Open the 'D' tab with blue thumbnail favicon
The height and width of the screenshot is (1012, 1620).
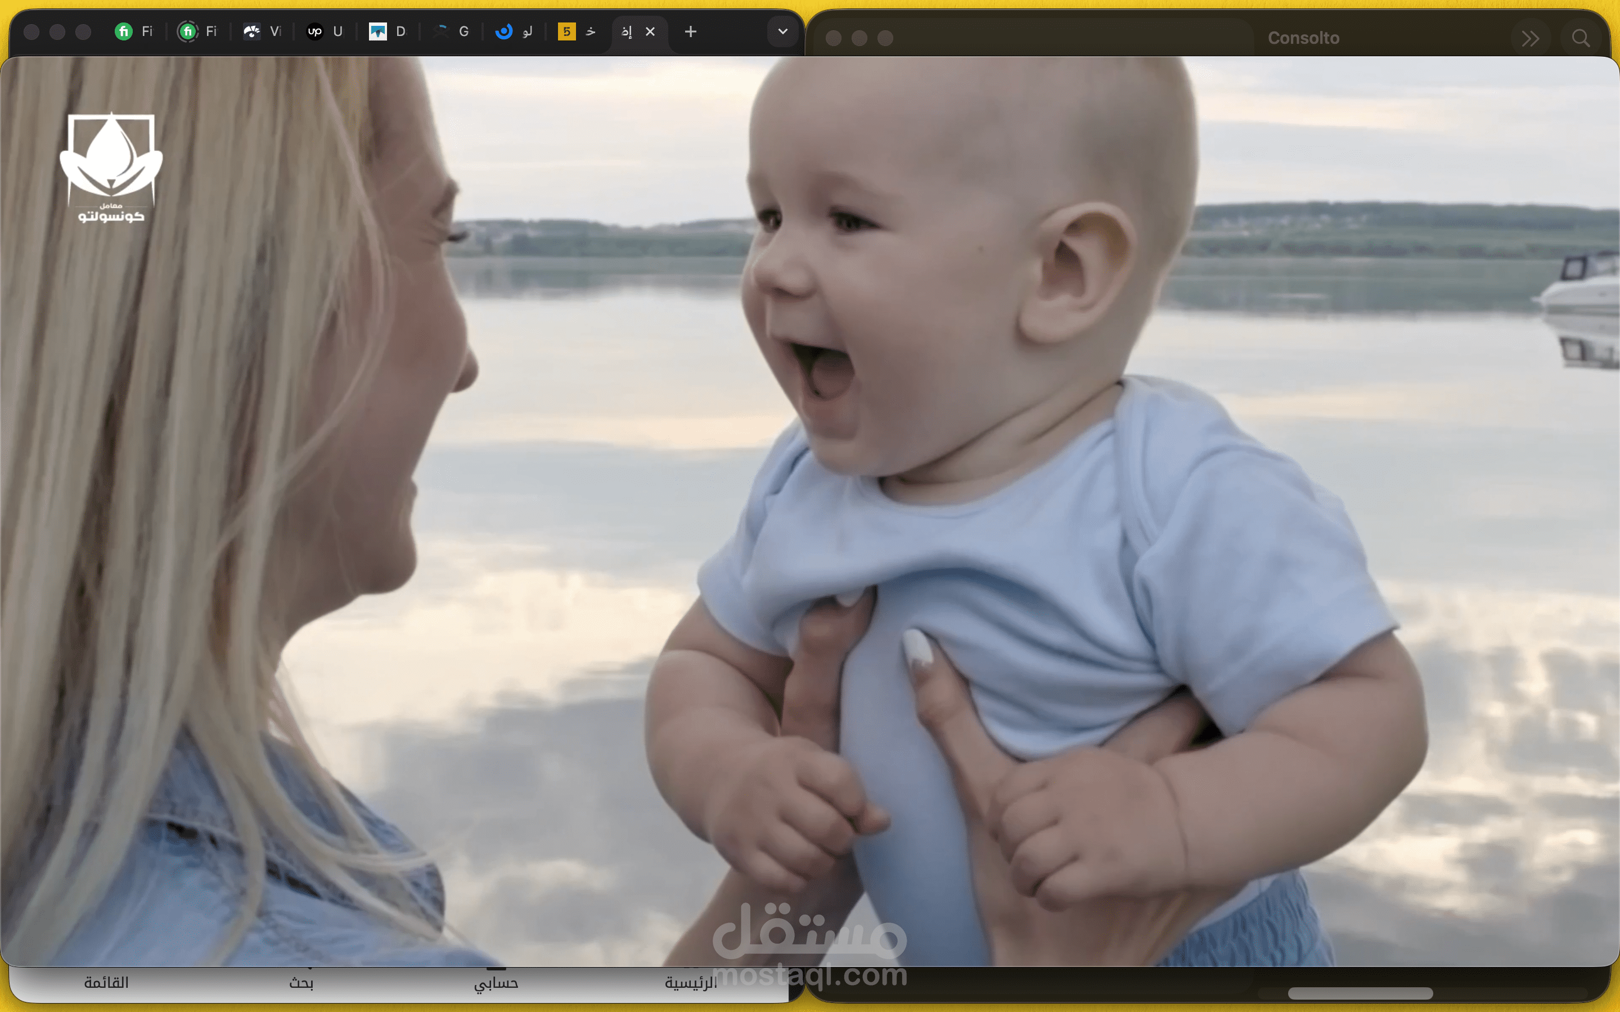click(x=388, y=31)
